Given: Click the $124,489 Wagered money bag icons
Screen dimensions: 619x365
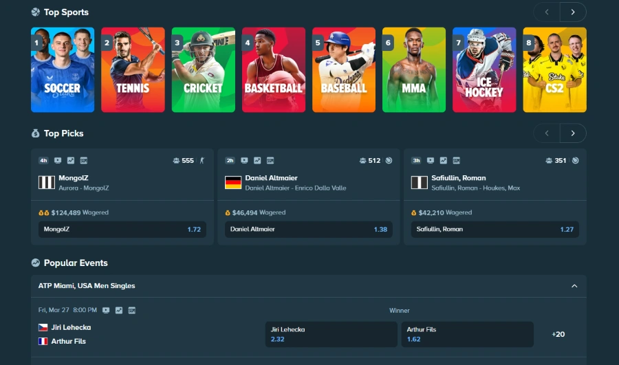Looking at the screenshot, I should point(44,212).
